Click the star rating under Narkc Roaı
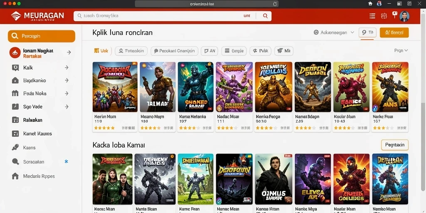426x213 pixels. click(383, 128)
